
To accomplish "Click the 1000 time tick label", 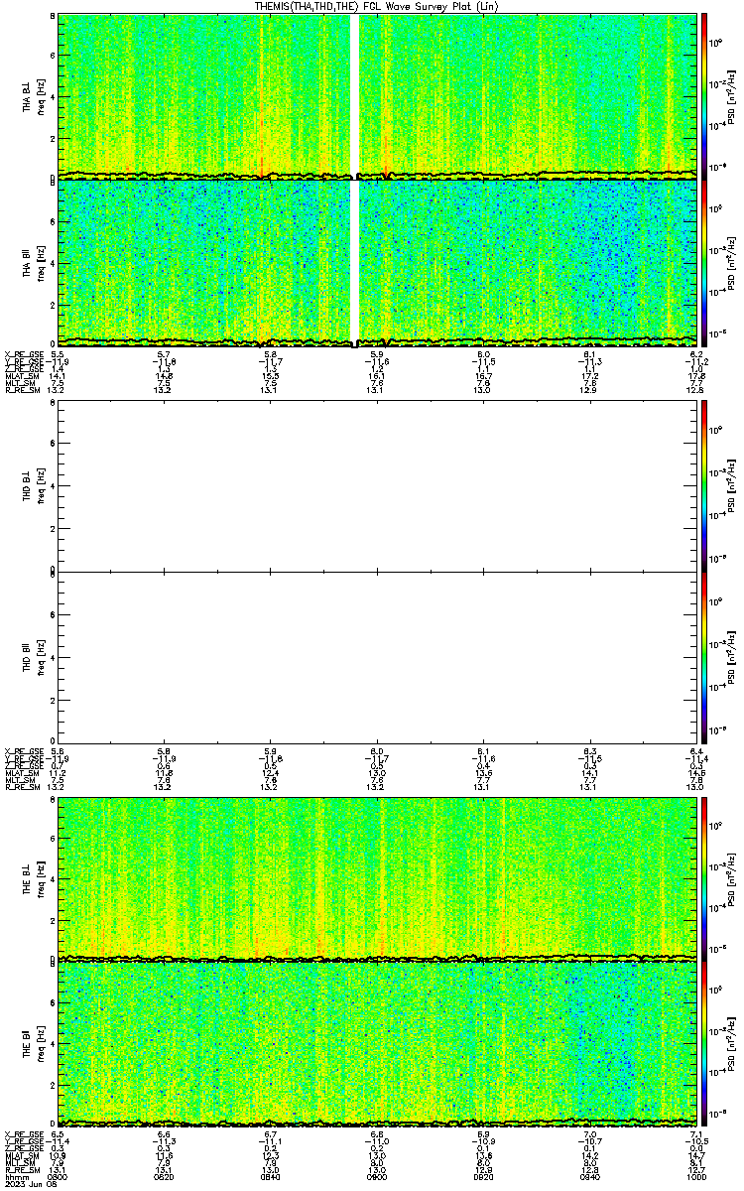I will 695,1176.
